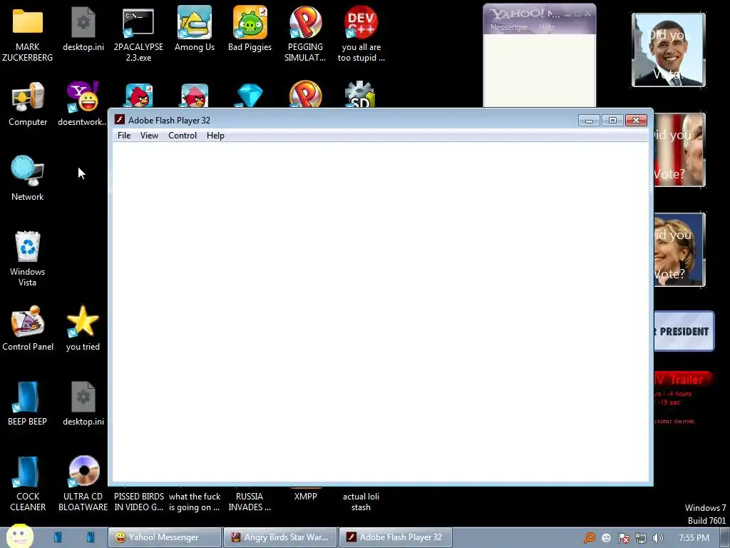Select the 'RUSSIA INVADES ...' desktop label
The image size is (730, 548).
pos(250,502)
